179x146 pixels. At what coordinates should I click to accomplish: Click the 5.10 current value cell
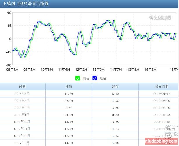[x=115, y=94]
